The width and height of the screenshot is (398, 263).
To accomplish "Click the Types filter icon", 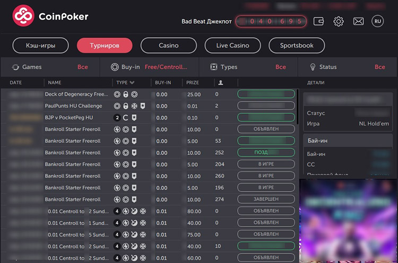I will 214,67.
